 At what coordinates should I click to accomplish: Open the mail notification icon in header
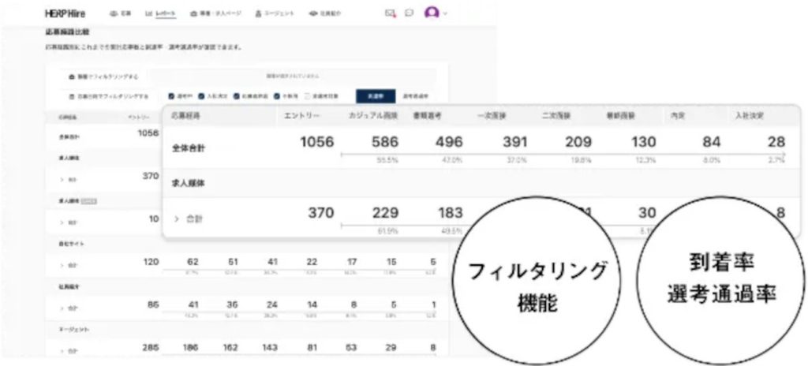click(390, 14)
